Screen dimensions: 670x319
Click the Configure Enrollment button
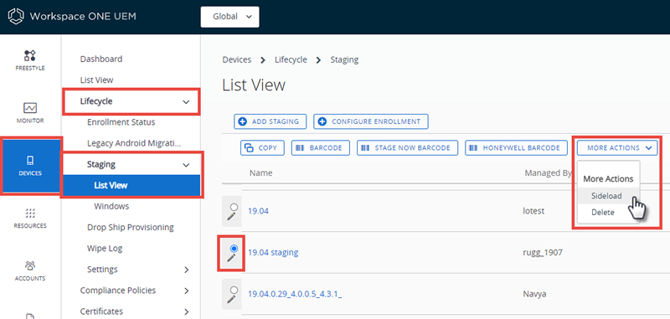click(x=371, y=121)
